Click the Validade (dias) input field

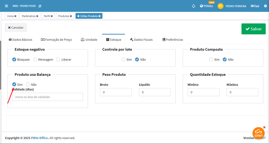[47, 97]
